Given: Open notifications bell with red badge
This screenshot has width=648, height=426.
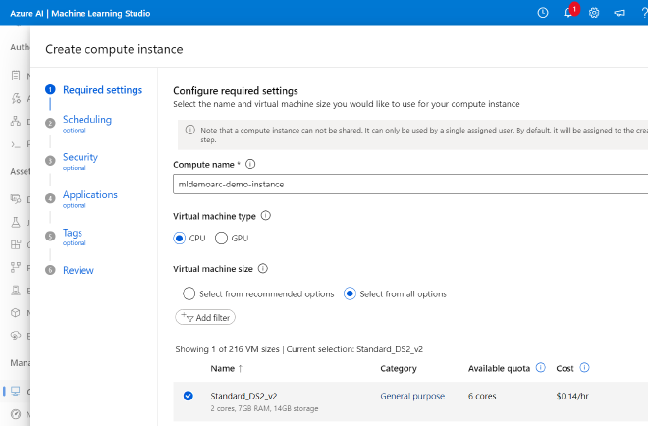Looking at the screenshot, I should 570,12.
